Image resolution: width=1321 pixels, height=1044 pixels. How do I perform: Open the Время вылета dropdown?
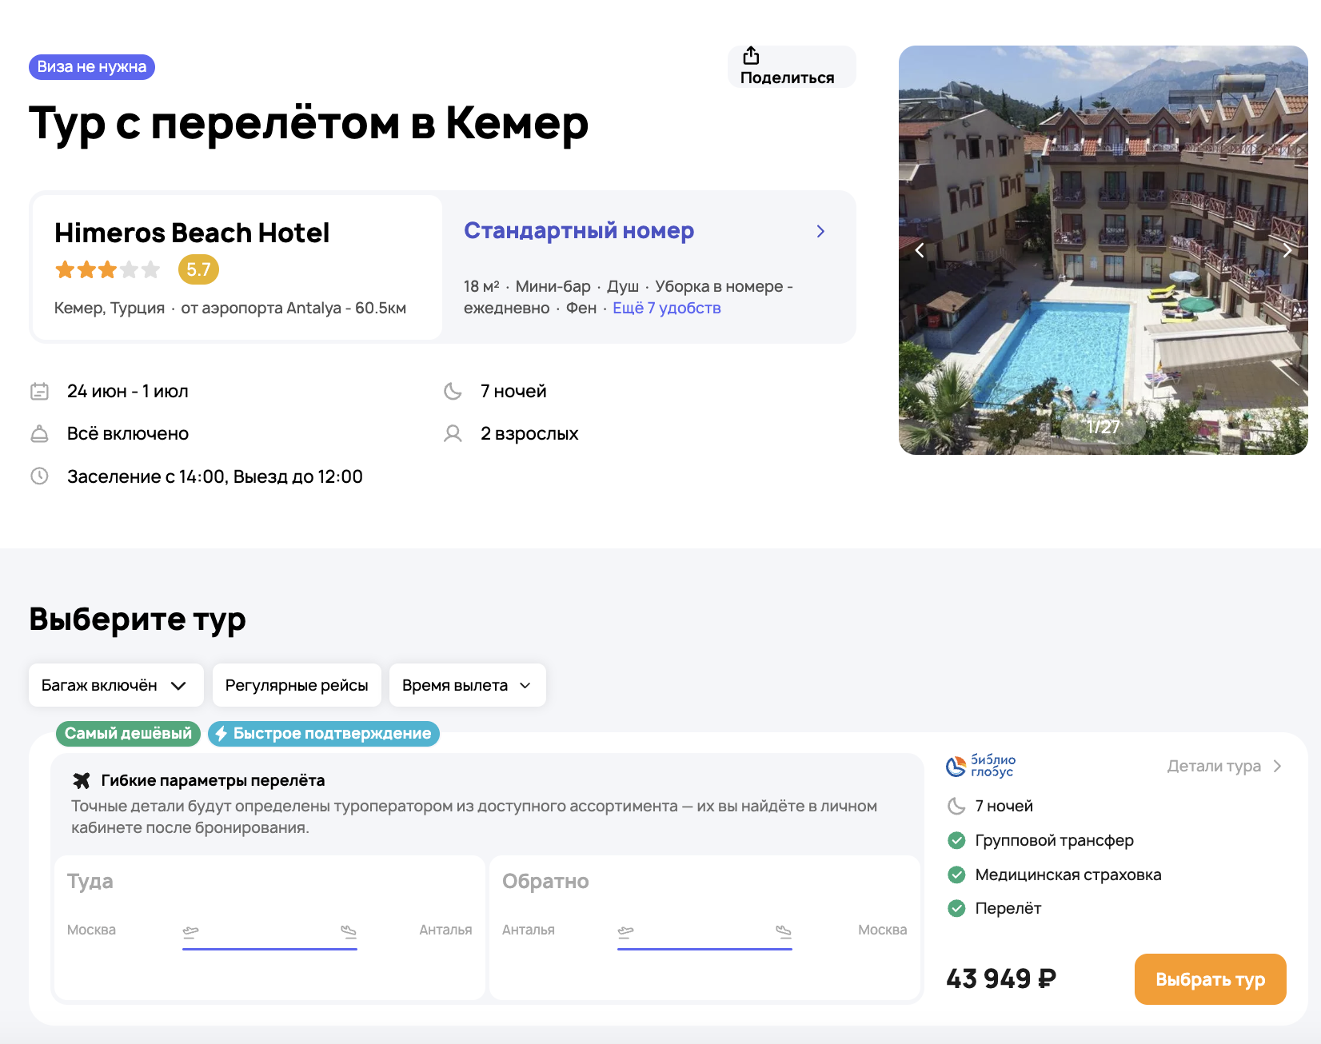[x=468, y=685]
